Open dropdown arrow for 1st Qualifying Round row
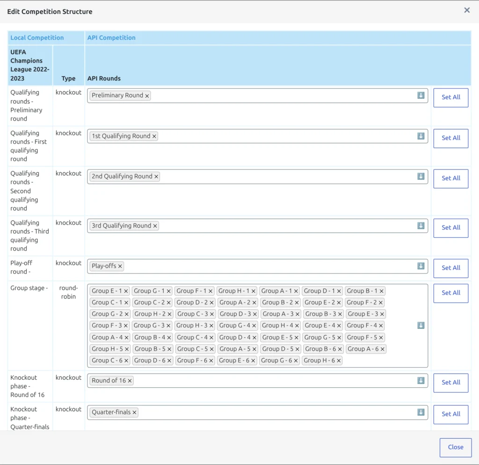Screen dimensions: 479x465 [421, 136]
